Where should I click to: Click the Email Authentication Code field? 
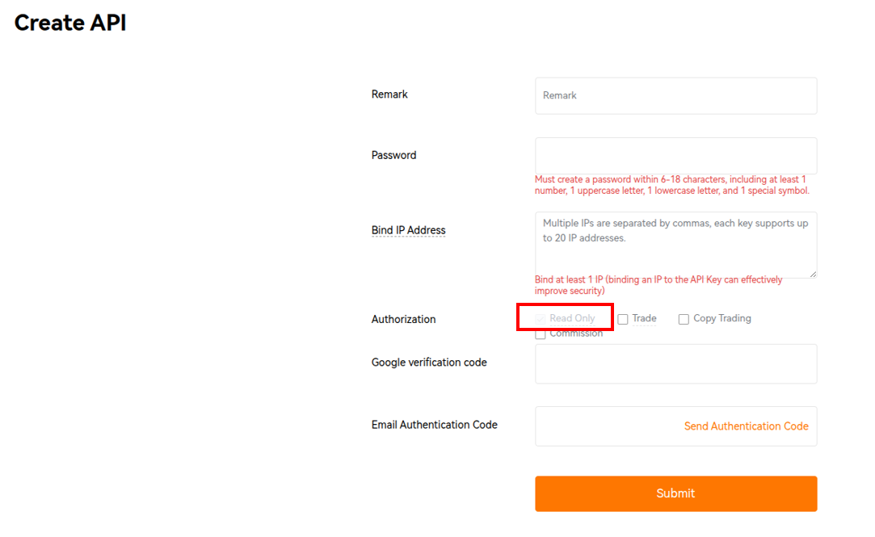click(x=675, y=426)
